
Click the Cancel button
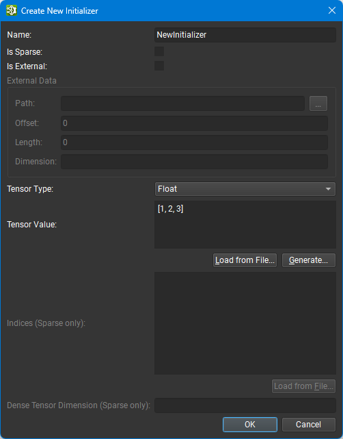click(x=309, y=425)
